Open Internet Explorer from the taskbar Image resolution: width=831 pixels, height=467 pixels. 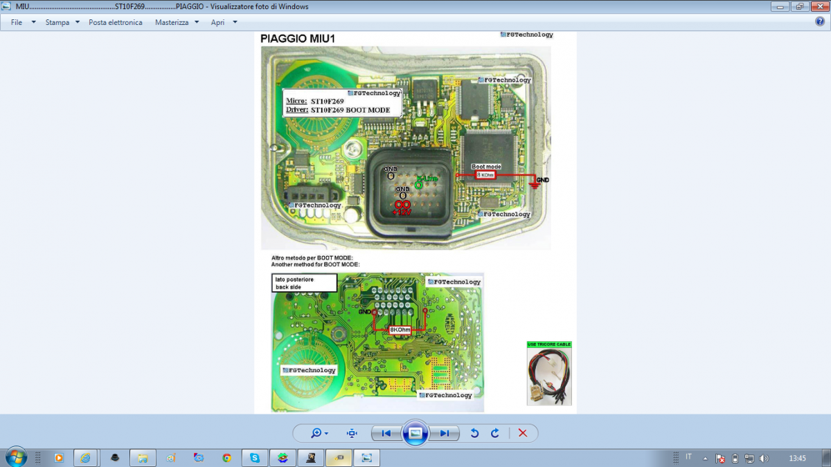[86, 457]
